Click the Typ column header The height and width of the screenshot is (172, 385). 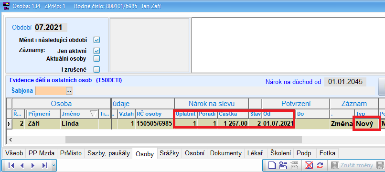(x=366, y=114)
